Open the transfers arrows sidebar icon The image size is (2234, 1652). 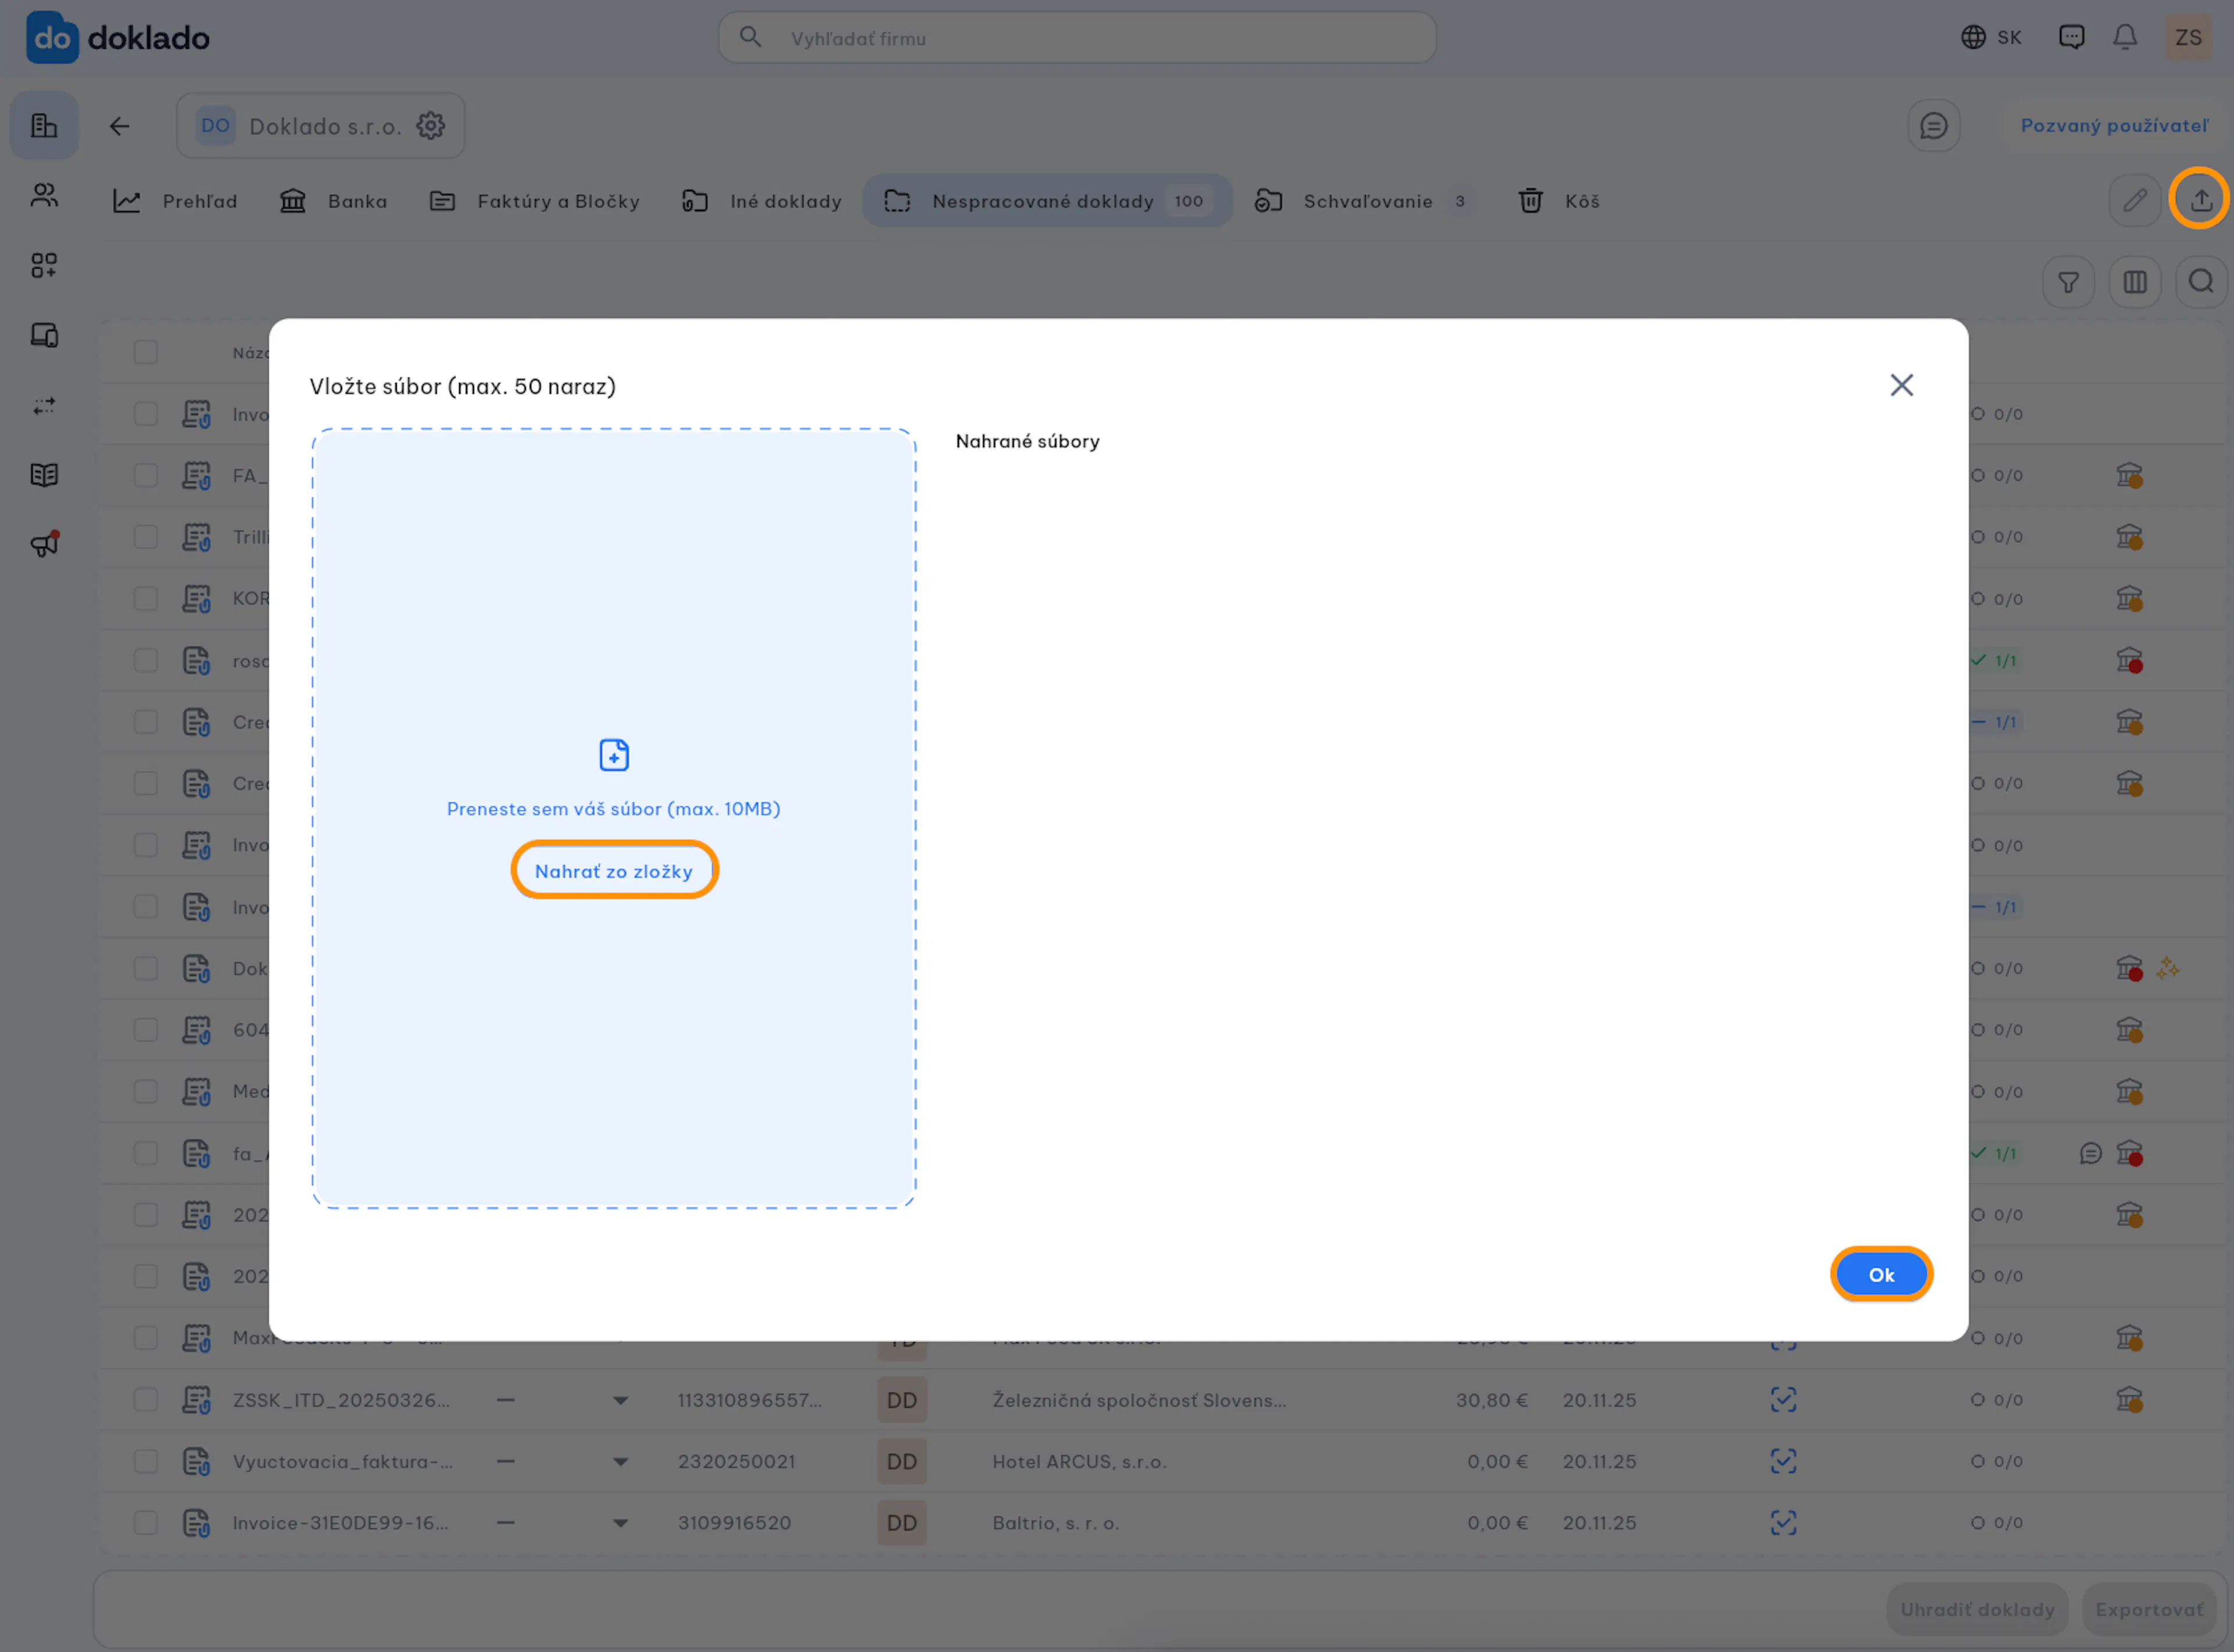[x=44, y=405]
